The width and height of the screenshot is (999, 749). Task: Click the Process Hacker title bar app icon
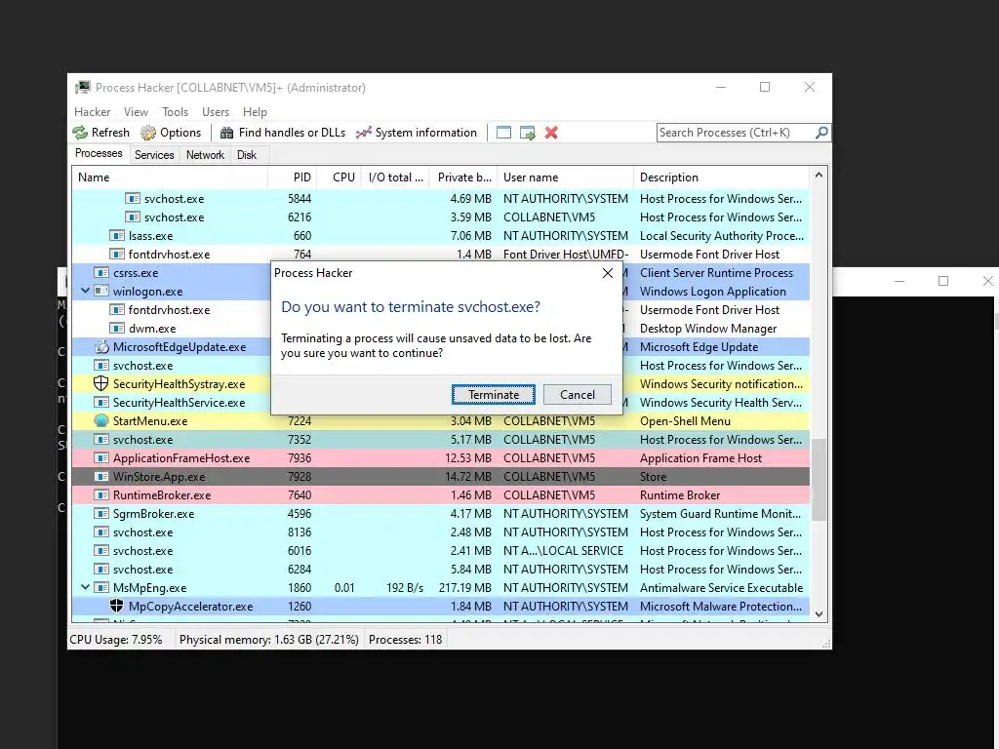[83, 87]
